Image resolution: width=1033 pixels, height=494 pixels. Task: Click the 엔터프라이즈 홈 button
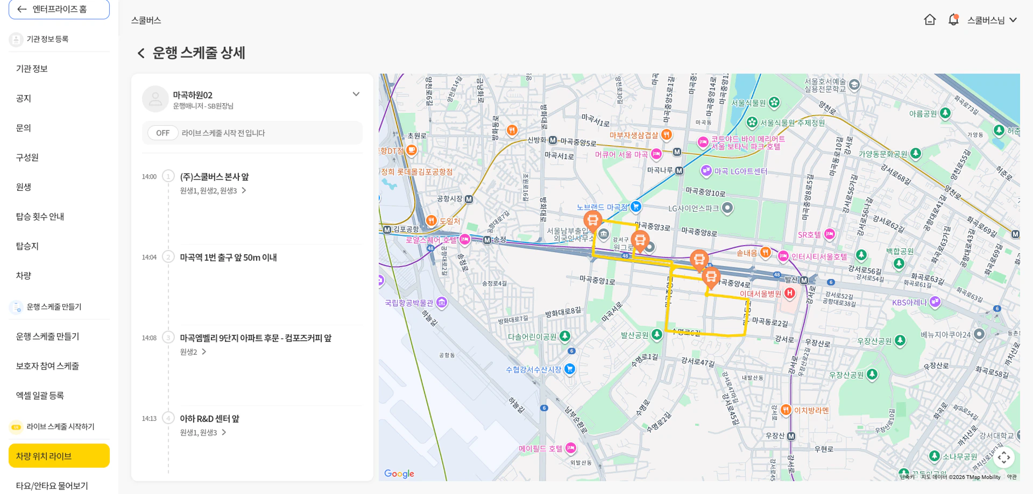(59, 9)
